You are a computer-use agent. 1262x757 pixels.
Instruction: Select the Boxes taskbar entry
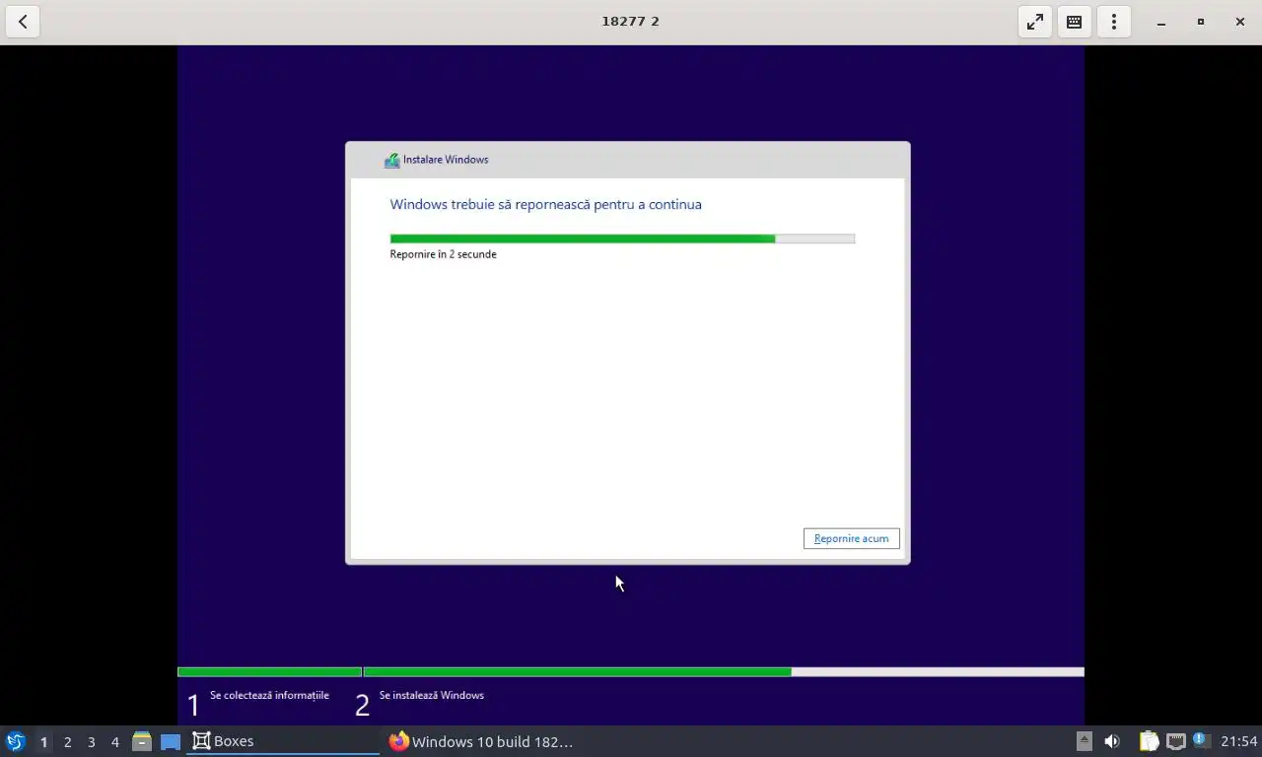(283, 741)
